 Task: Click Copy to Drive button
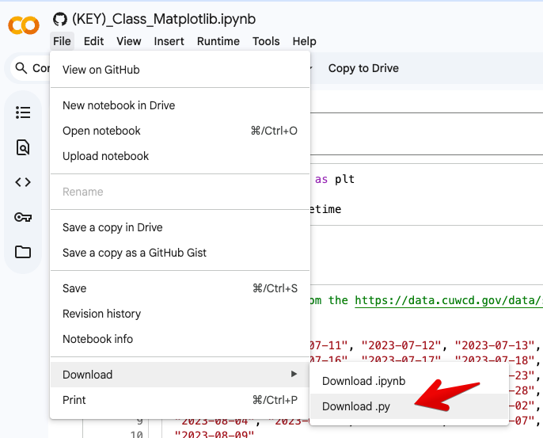tap(363, 68)
